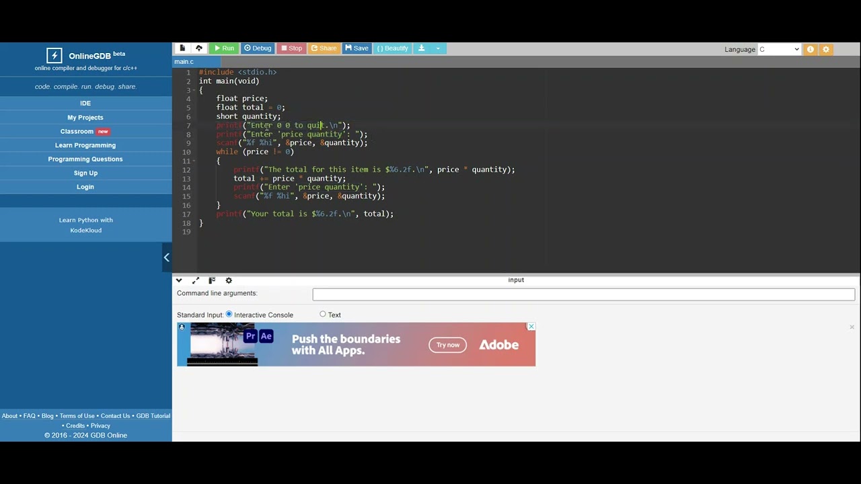Click Sign Up in sidebar
The height and width of the screenshot is (484, 861).
click(85, 173)
